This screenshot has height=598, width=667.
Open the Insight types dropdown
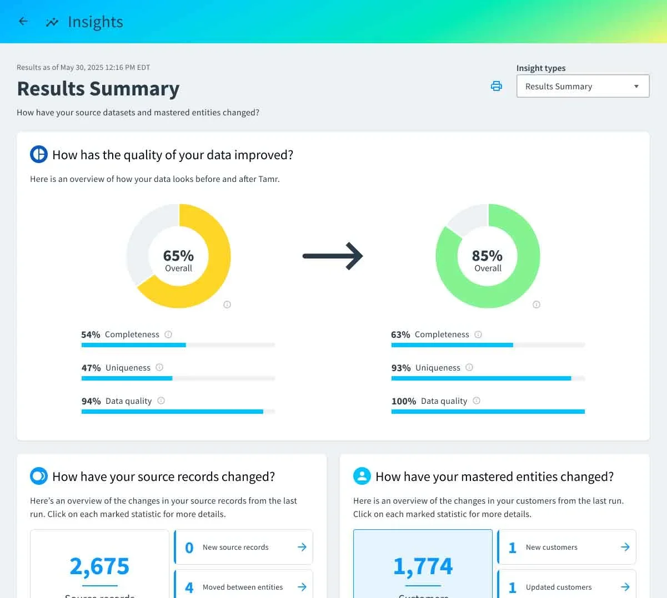[583, 86]
